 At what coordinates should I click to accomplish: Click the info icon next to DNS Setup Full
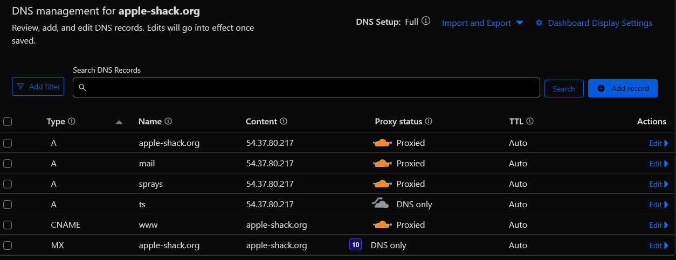click(x=426, y=22)
